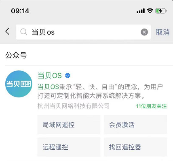Tap the 公众号 section header
This screenshot has height=161, width=173.
[x=16, y=55]
